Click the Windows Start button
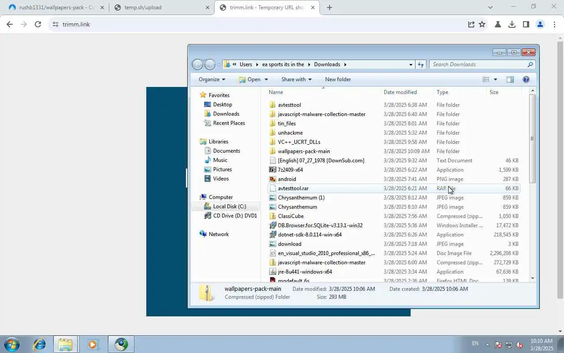The image size is (564, 353). pos(12,344)
